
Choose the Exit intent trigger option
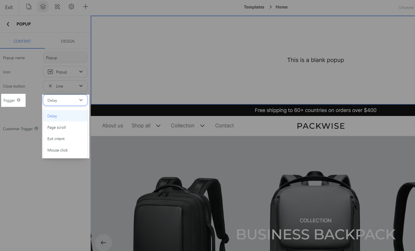coord(65,139)
